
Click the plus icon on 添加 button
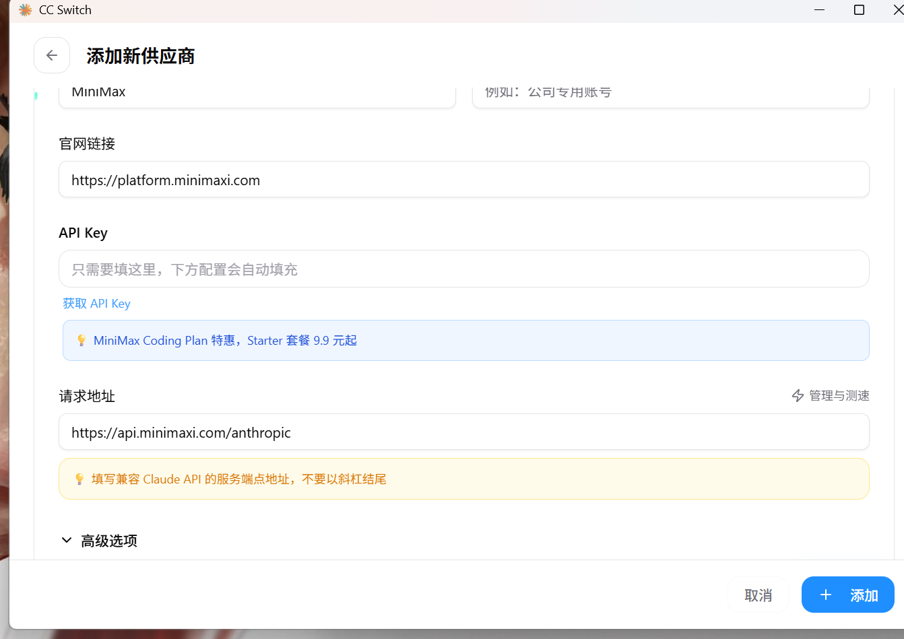click(826, 595)
